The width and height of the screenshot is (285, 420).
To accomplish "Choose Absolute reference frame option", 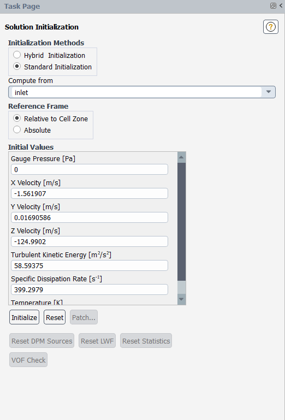I will point(17,129).
